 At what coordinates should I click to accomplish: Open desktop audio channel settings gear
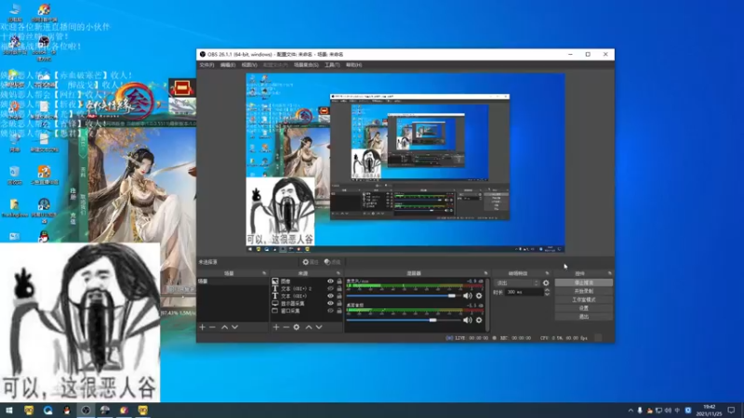pos(479,320)
